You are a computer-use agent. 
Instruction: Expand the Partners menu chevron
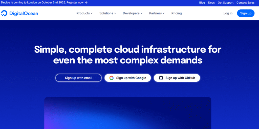(x=164, y=13)
